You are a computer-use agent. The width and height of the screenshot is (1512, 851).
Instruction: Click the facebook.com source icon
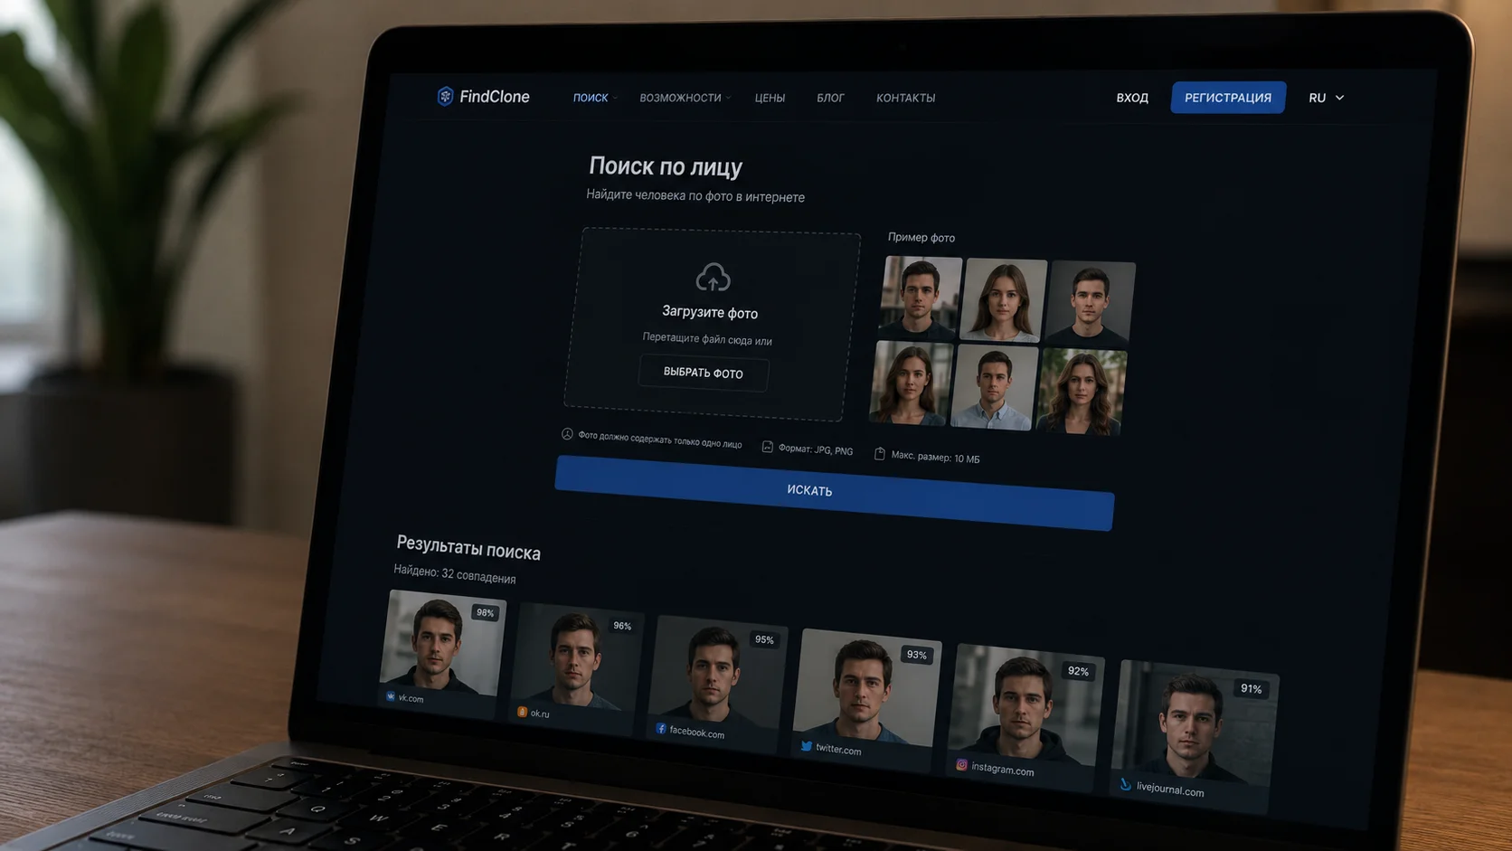[x=661, y=728]
